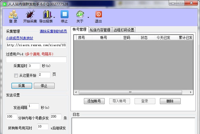
Task: Click the 采集 button
Action: coord(22,86)
